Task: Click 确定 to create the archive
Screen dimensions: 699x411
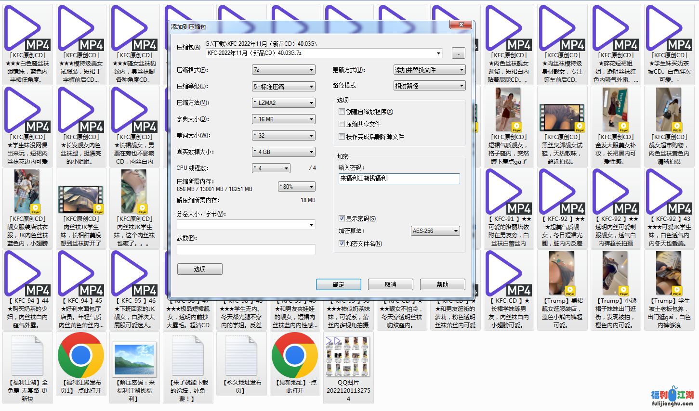Action: [338, 284]
